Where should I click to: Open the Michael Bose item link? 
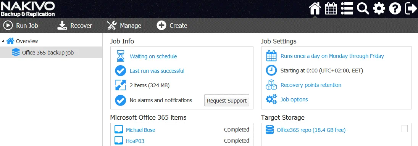pyautogui.click(x=140, y=130)
